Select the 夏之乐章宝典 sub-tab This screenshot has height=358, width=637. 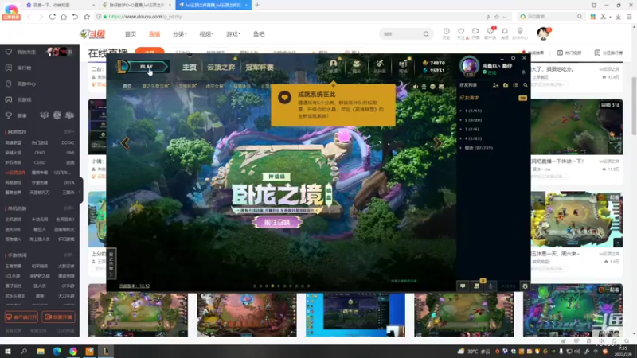[x=154, y=86]
